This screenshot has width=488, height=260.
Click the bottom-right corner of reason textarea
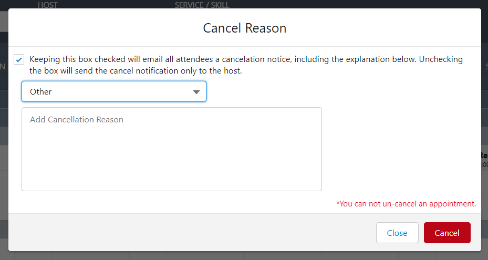[x=318, y=187]
